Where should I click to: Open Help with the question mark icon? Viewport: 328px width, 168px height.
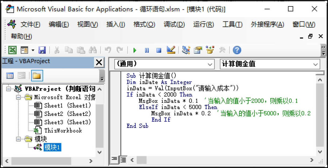(x=237, y=50)
